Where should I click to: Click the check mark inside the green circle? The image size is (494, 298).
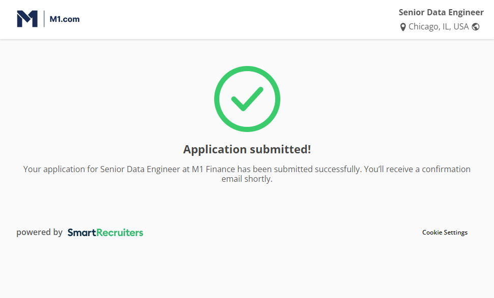(x=247, y=99)
